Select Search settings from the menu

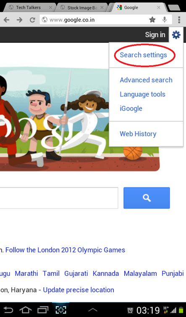(x=143, y=55)
